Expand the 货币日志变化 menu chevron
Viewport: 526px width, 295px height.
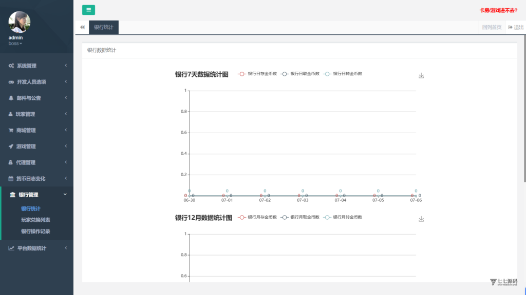pos(66,178)
